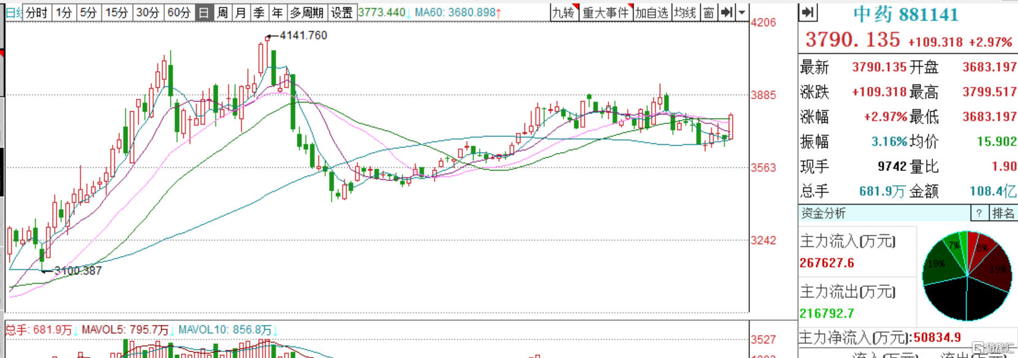Select the 30分 period tab

click(148, 13)
